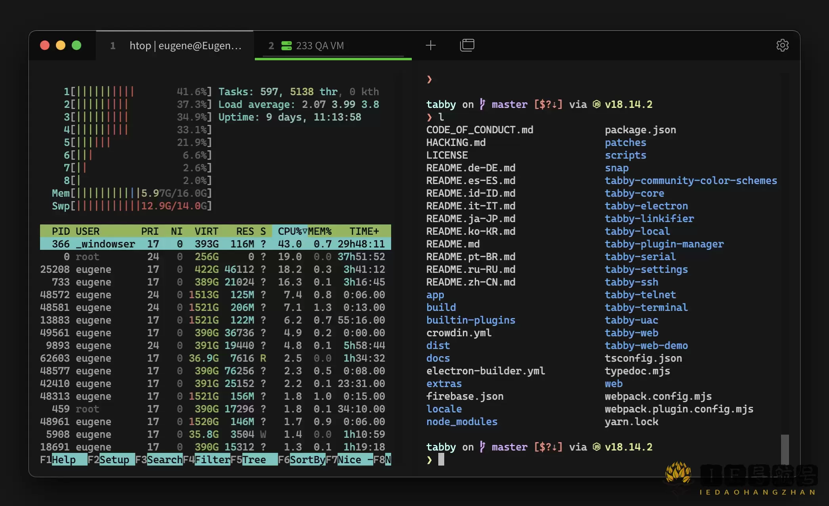Select process 62603 eugene row
Viewport: 829px width, 506px height.
[216, 358]
